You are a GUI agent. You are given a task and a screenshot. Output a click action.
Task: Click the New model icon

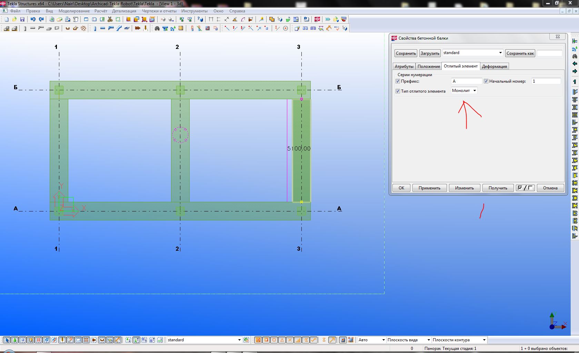(7, 20)
